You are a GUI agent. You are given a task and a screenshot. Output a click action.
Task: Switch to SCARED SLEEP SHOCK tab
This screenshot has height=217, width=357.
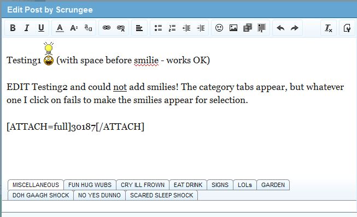click(x=162, y=195)
